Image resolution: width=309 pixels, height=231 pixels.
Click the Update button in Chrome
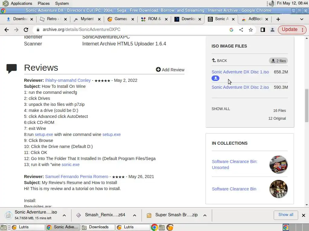click(x=289, y=29)
